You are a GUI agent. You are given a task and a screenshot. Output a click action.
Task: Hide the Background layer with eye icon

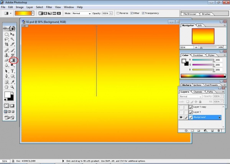tap(181, 117)
